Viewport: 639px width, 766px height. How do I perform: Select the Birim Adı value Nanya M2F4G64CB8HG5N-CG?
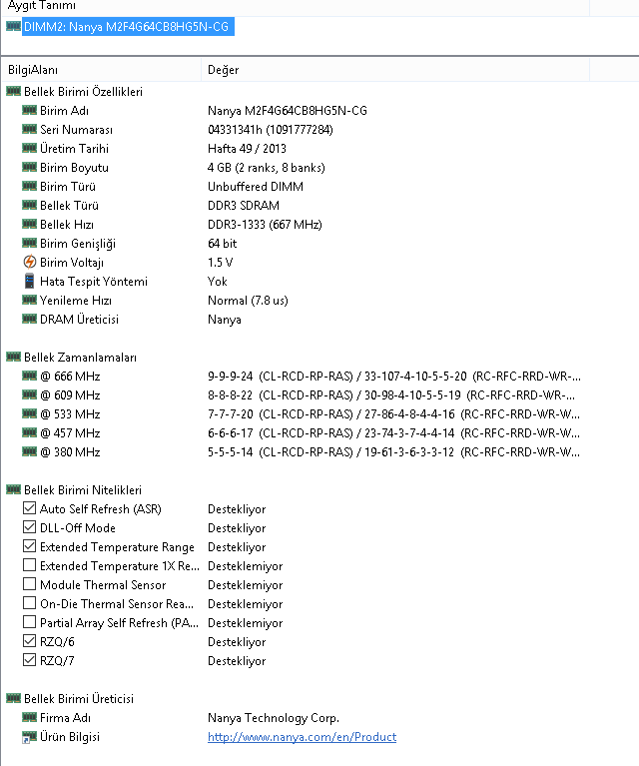point(288,111)
